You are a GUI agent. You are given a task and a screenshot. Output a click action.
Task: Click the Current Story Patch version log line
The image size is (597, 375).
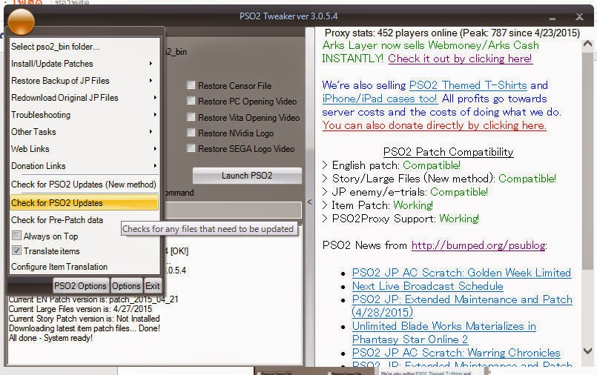point(84,319)
